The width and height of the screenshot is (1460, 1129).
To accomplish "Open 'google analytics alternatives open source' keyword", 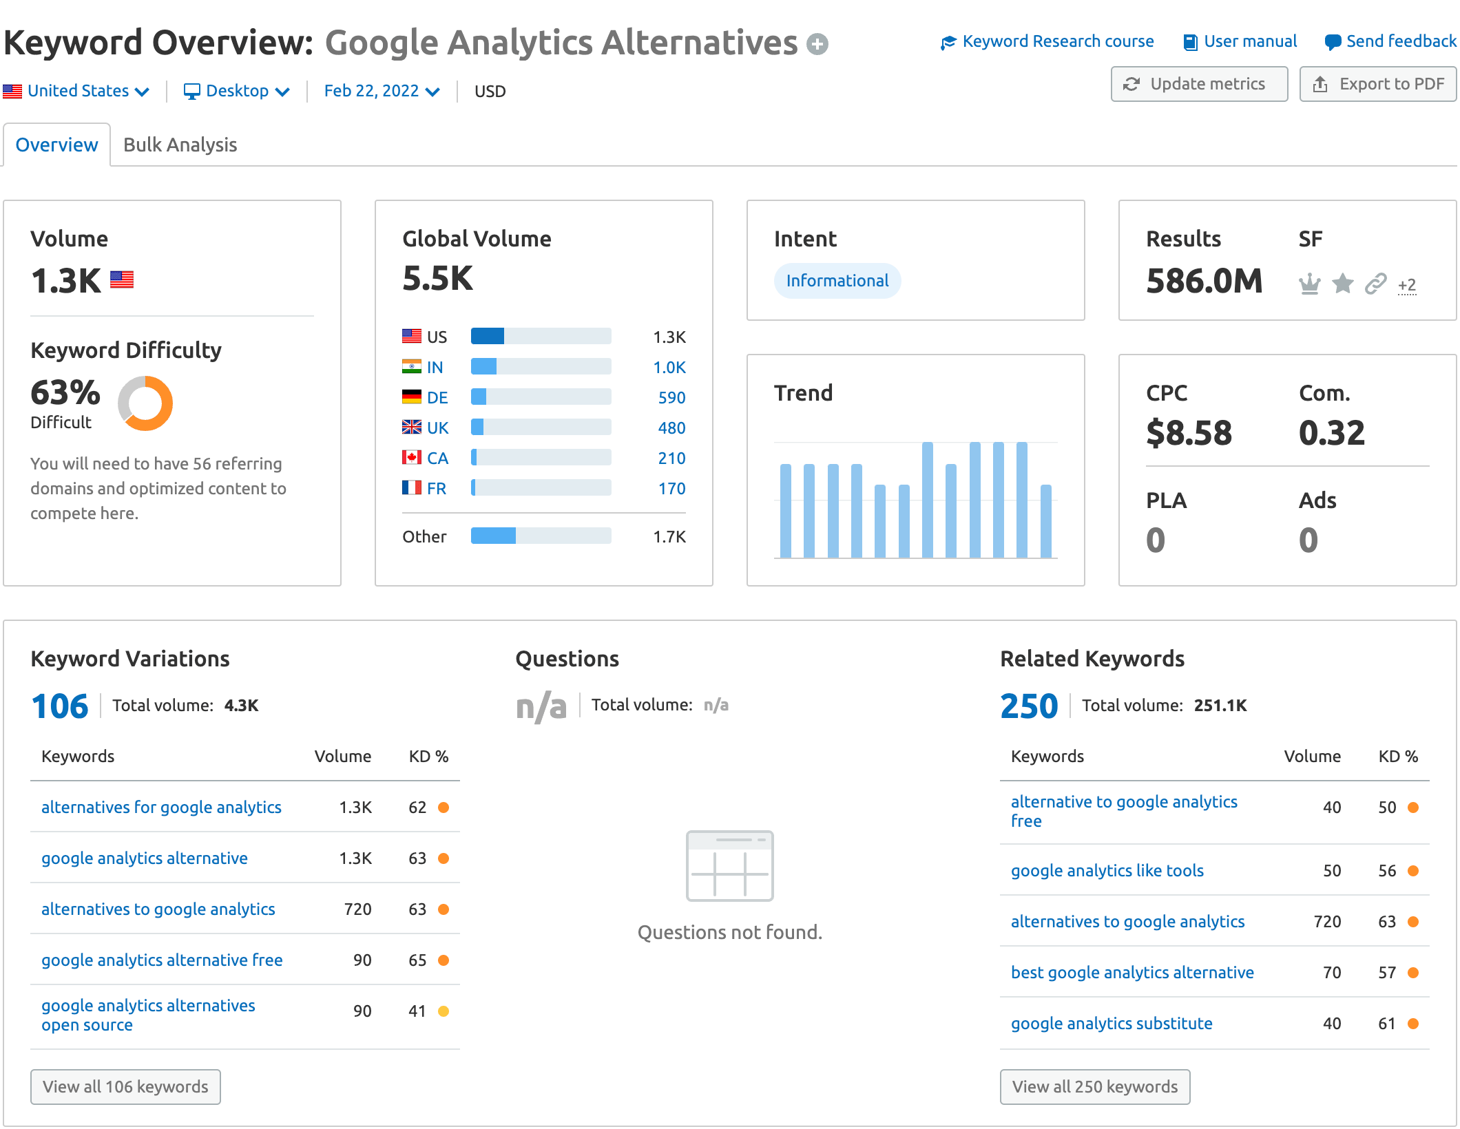I will click(x=148, y=1015).
